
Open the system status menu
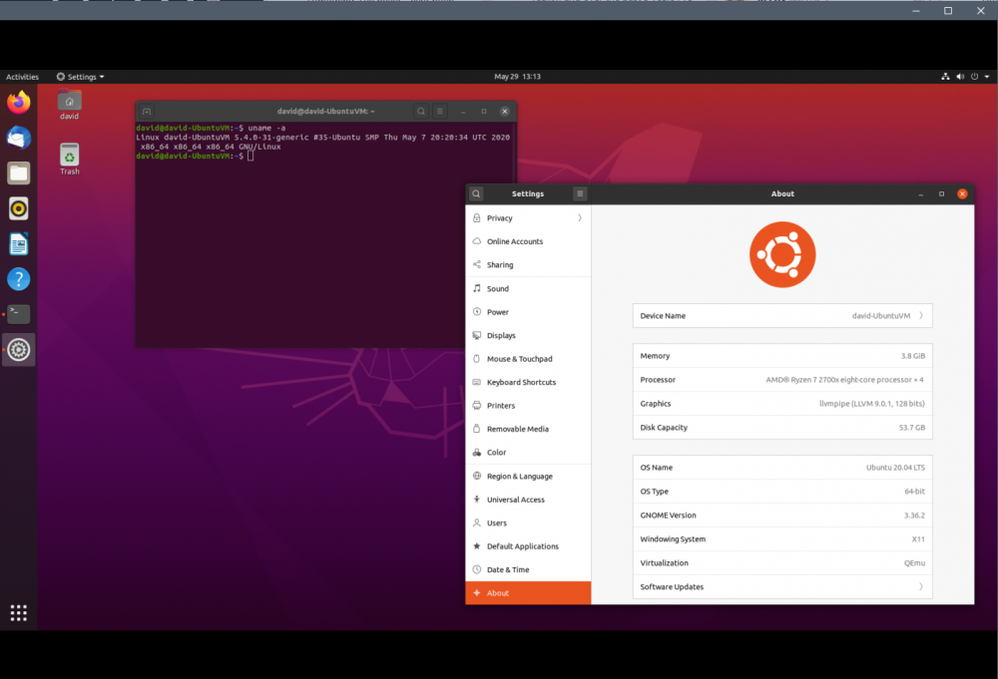click(x=965, y=77)
